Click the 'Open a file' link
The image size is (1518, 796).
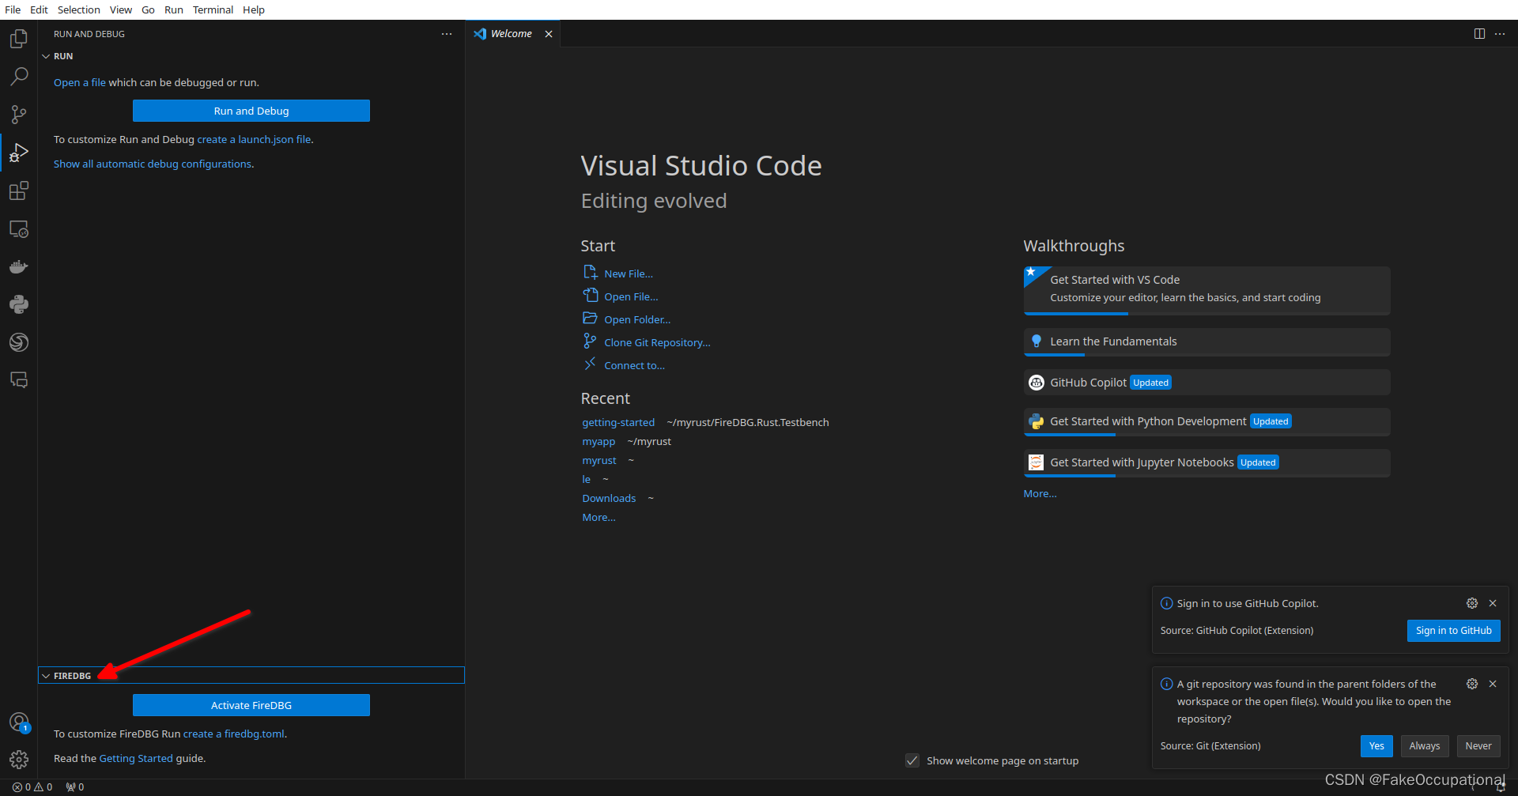coord(80,82)
